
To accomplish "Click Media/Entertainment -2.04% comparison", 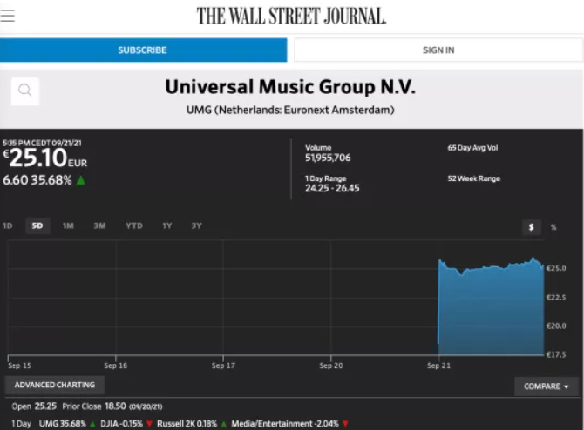I will [x=285, y=424].
